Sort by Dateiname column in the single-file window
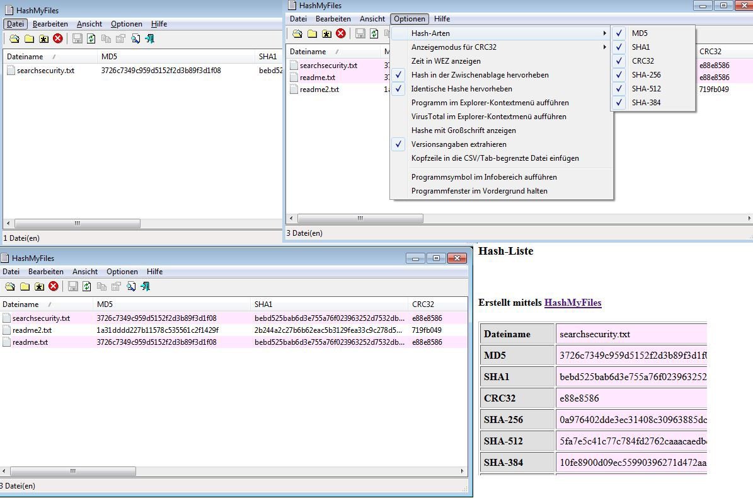This screenshot has height=498, width=753. pyautogui.click(x=25, y=57)
